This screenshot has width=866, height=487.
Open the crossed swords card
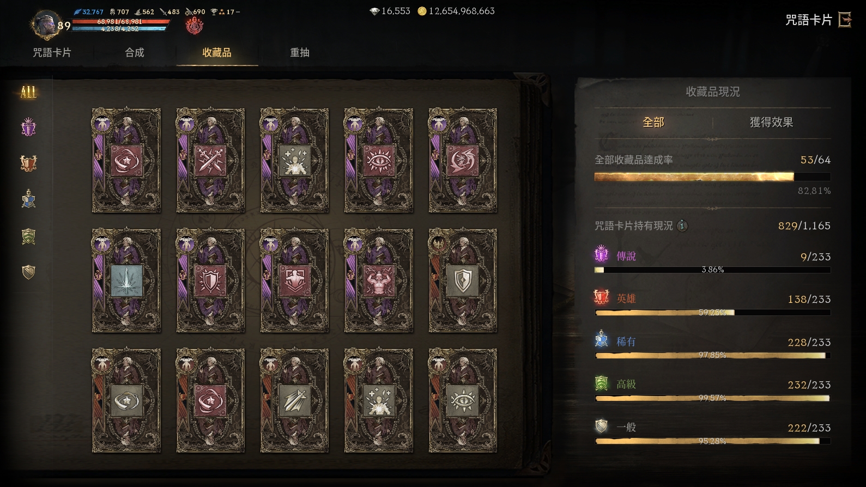click(210, 160)
